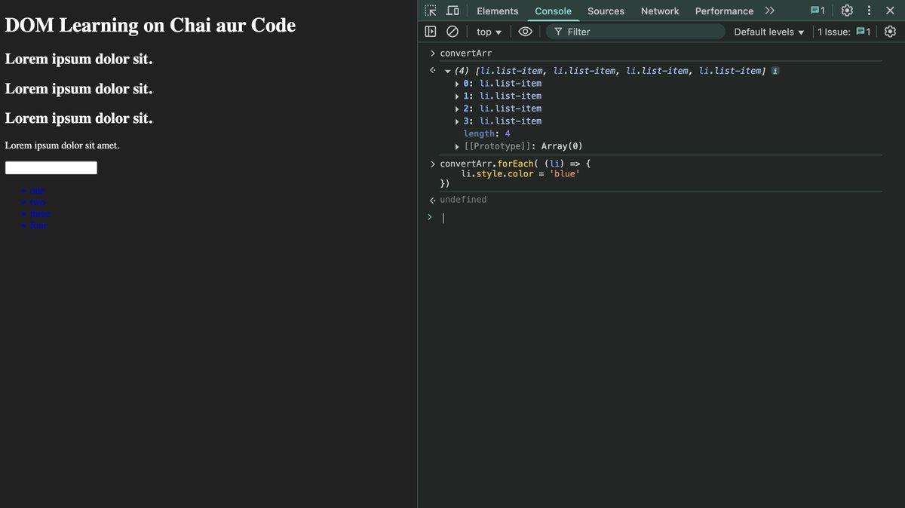
Task: Show more DevTools tabs via double chevron
Action: (x=769, y=11)
